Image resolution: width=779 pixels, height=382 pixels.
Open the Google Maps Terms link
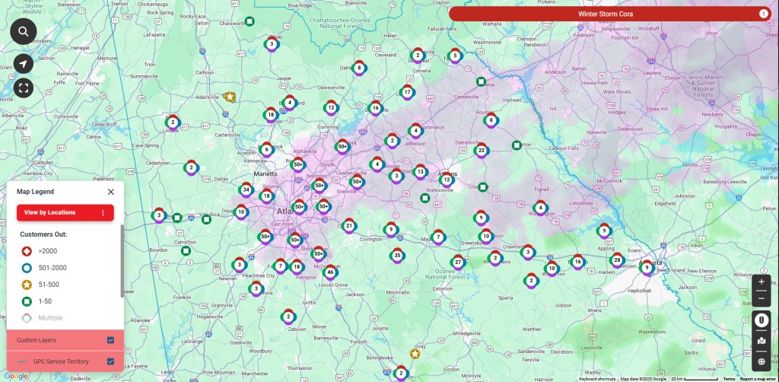click(x=729, y=378)
